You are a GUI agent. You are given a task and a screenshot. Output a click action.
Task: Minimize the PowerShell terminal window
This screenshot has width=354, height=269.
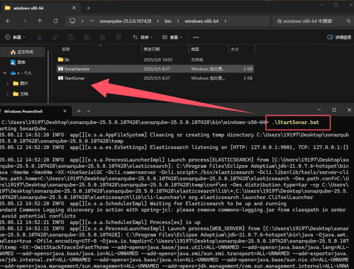click(319, 110)
